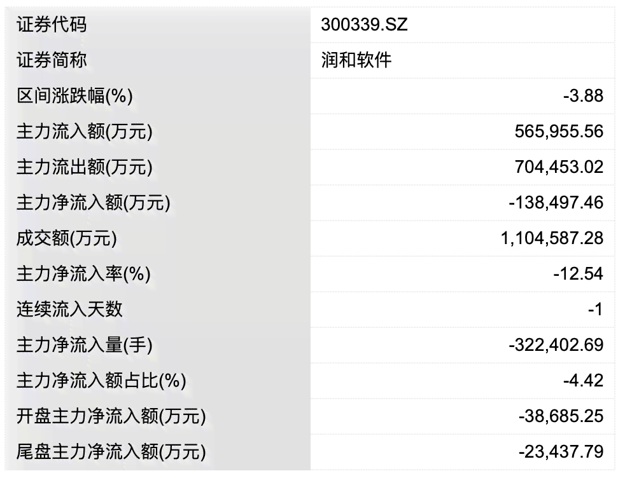625x478 pixels.
Task: Click the 主力净流入额(万元) label
Action: [94, 203]
